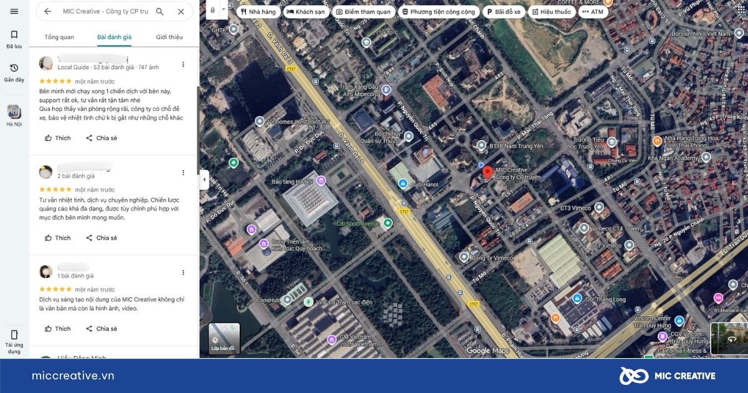Like the Dịch vụ sáng tạo nội dung review
This screenshot has width=748, height=393.
click(57, 329)
